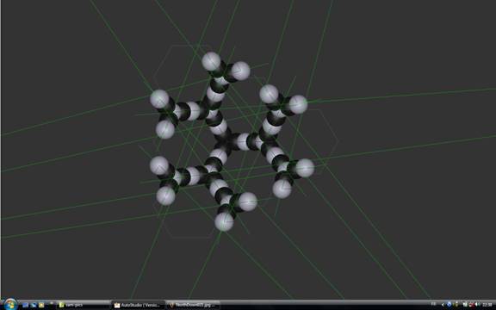
Task: Click the lower-left outermost white sphere
Action: coord(165,195)
